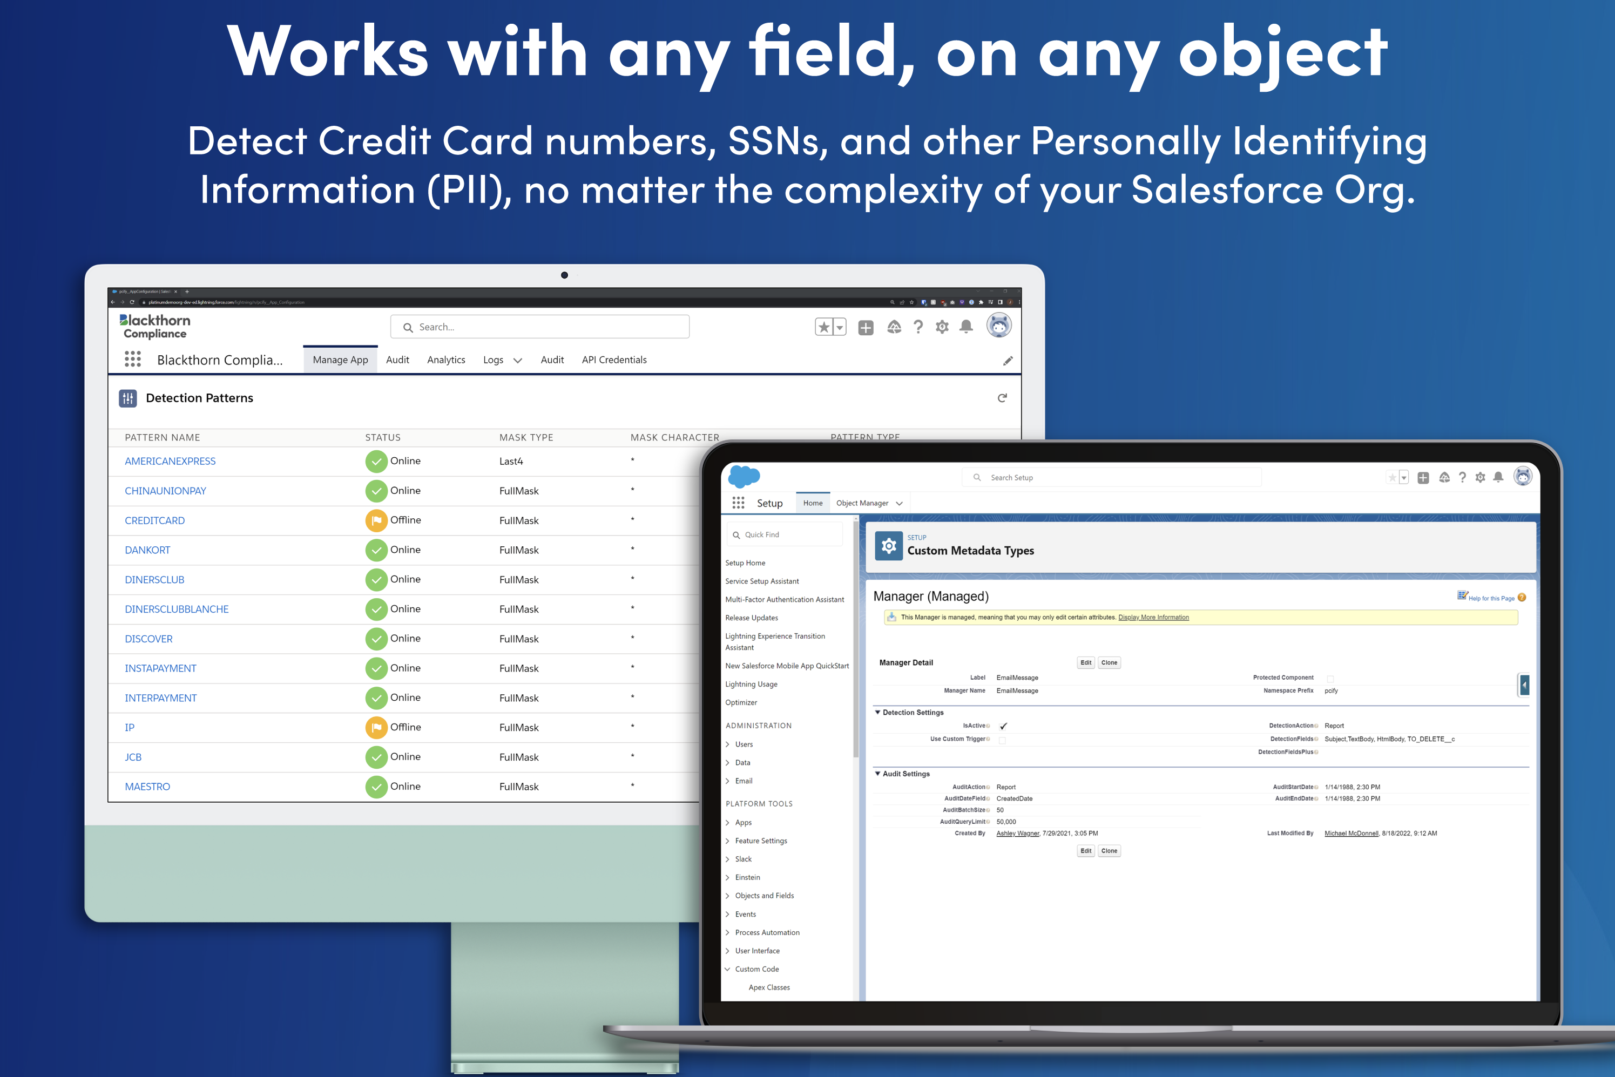Open the help question mark in Blackthorn window
The height and width of the screenshot is (1077, 1615).
coord(918,327)
